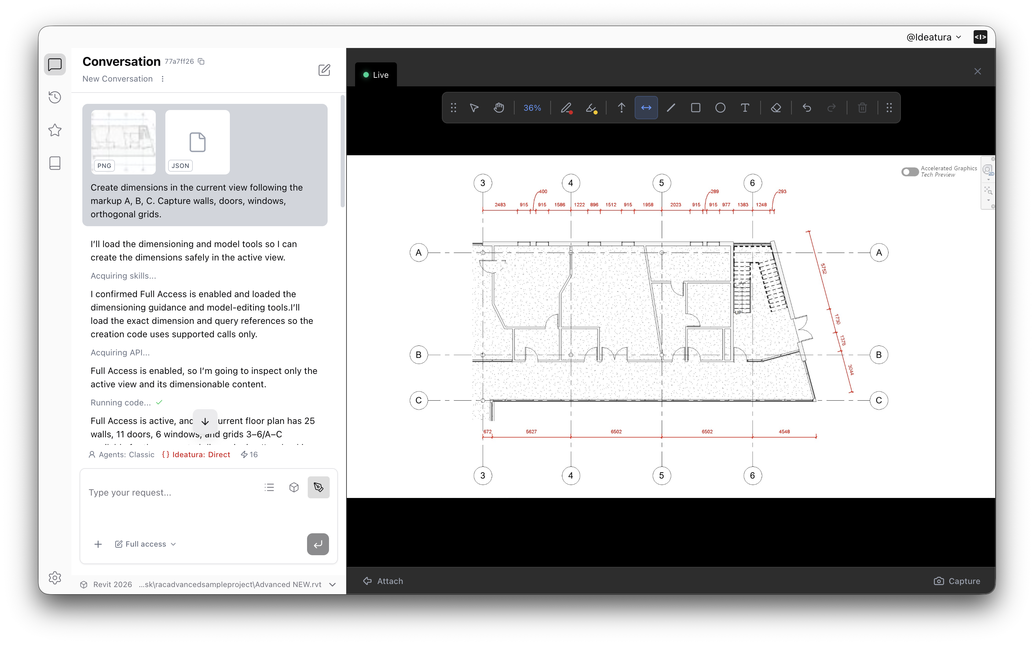This screenshot has width=1034, height=645.
Task: Click the left toolbar drag handle
Action: pos(454,108)
